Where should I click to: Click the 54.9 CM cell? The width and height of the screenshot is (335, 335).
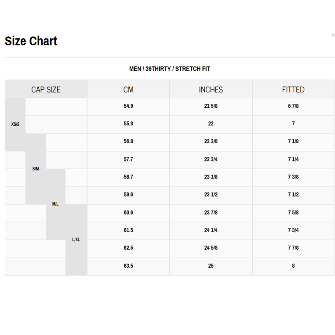[x=128, y=106]
